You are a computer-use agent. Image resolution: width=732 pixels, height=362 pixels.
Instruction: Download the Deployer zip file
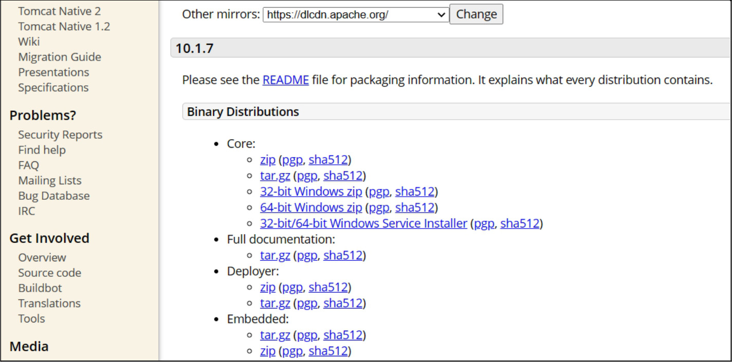point(268,287)
